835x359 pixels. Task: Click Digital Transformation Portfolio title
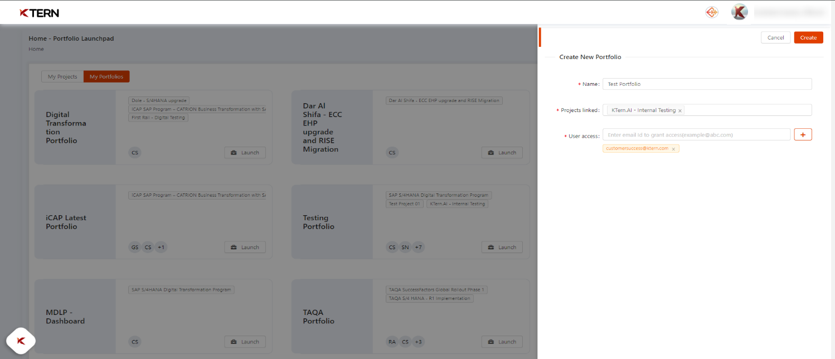(x=66, y=128)
